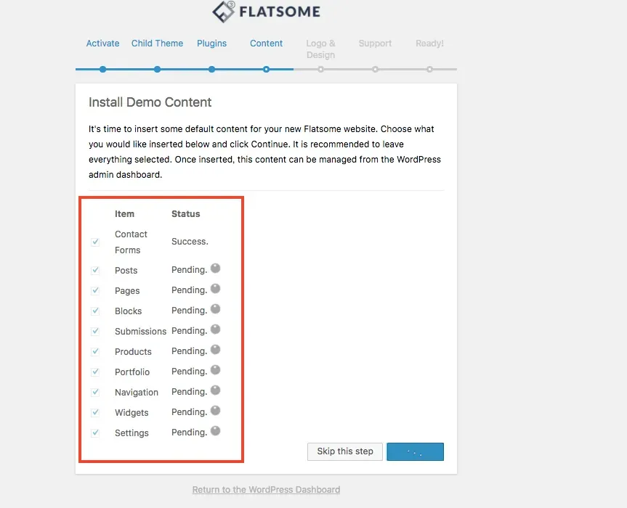
Task: Uncheck the Widgets checkbox
Action: (x=95, y=412)
